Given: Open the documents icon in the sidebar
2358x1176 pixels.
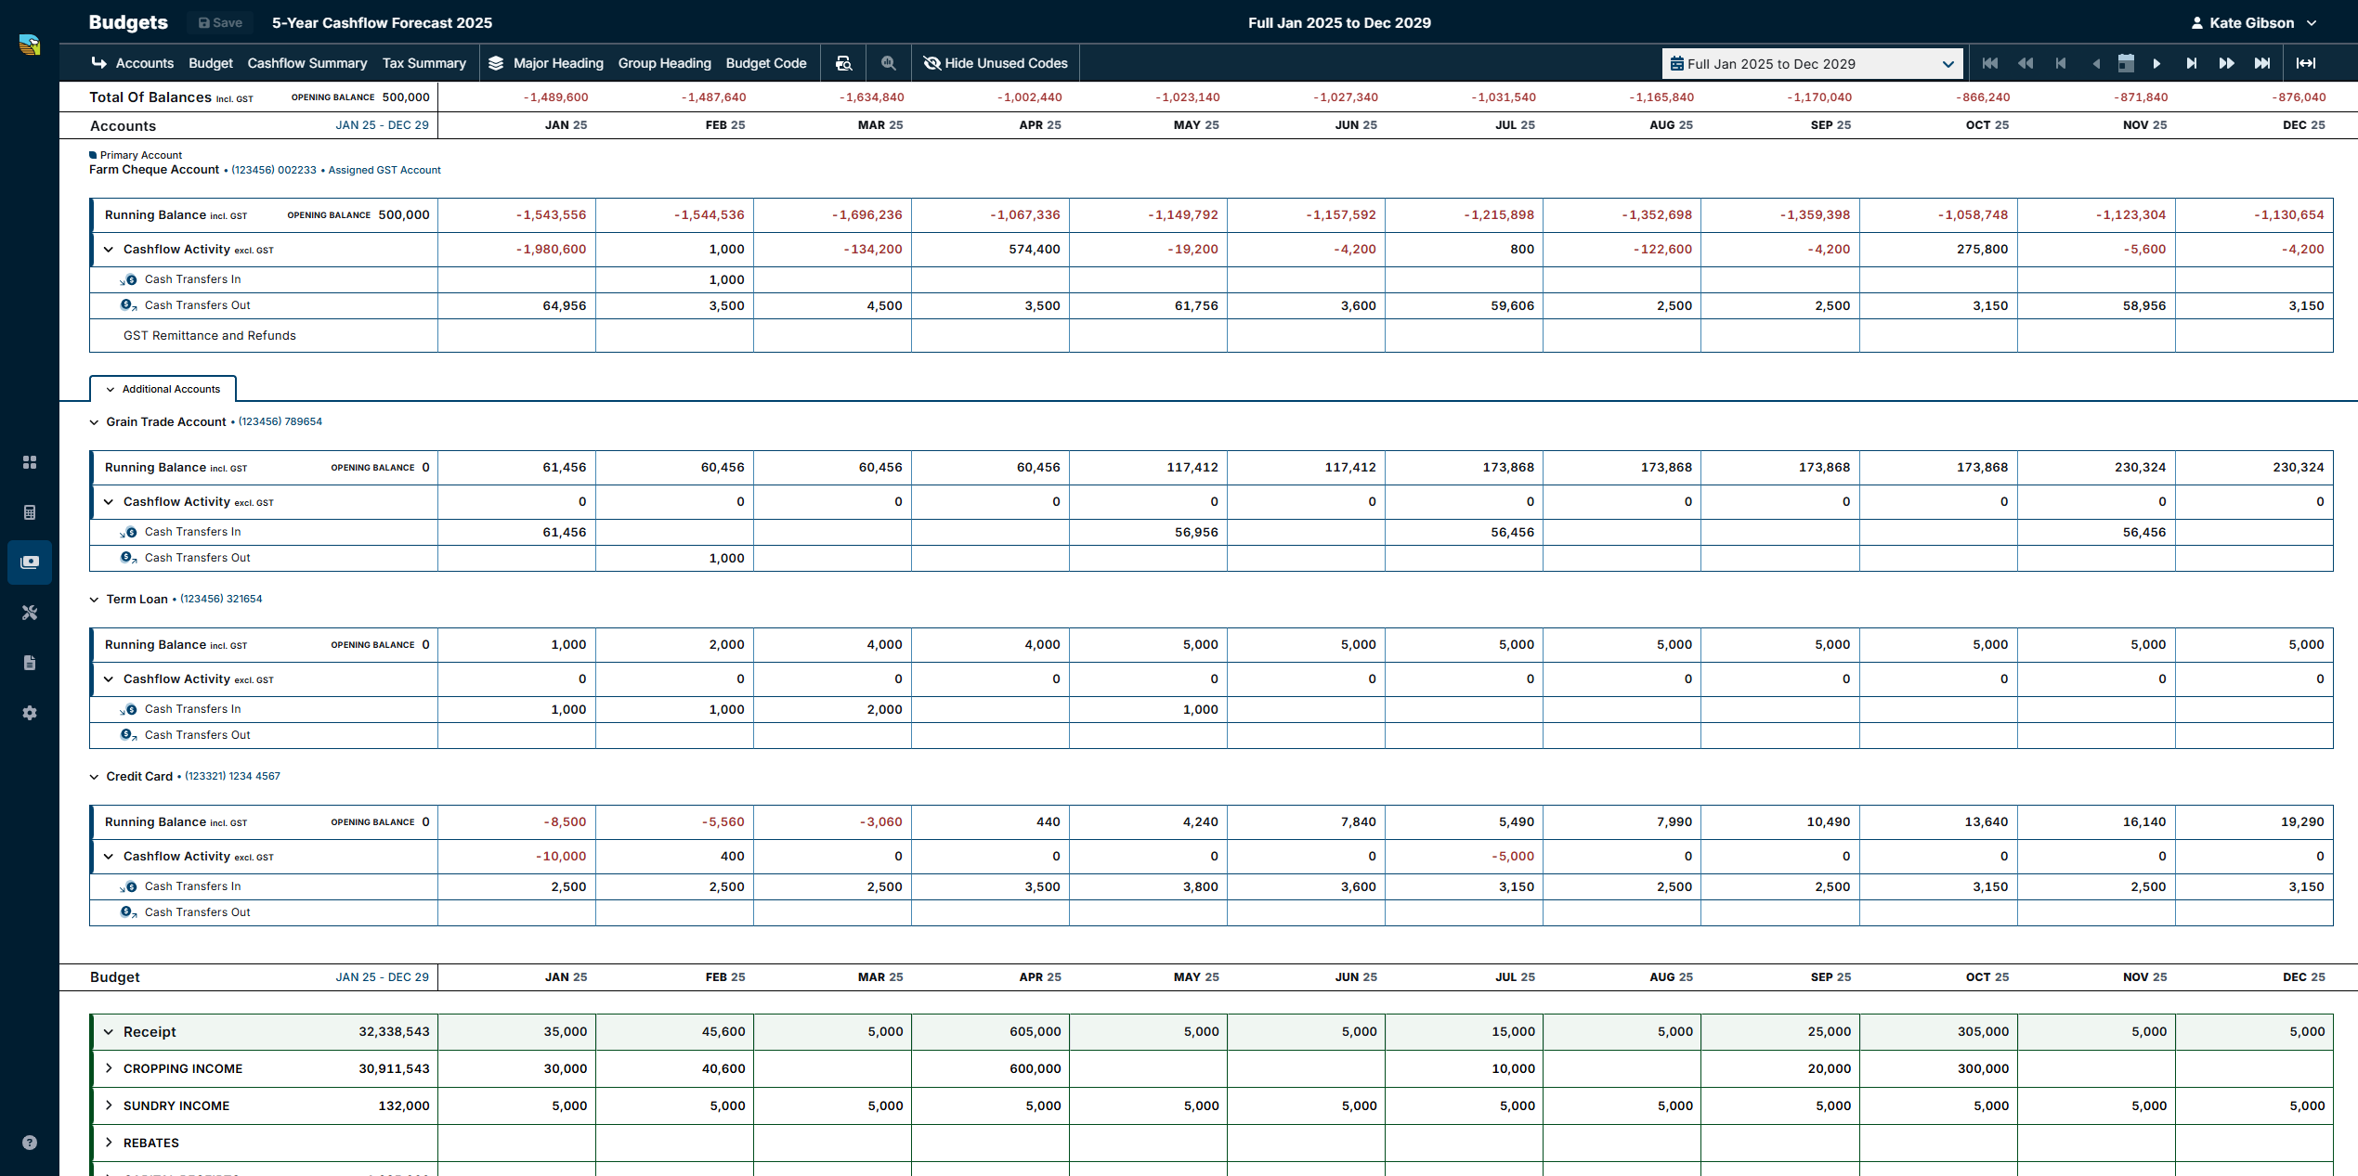Looking at the screenshot, I should click(x=30, y=663).
